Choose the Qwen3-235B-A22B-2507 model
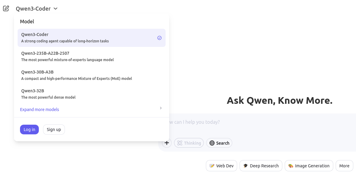Viewport: 356px width, 174px height. 92,56
